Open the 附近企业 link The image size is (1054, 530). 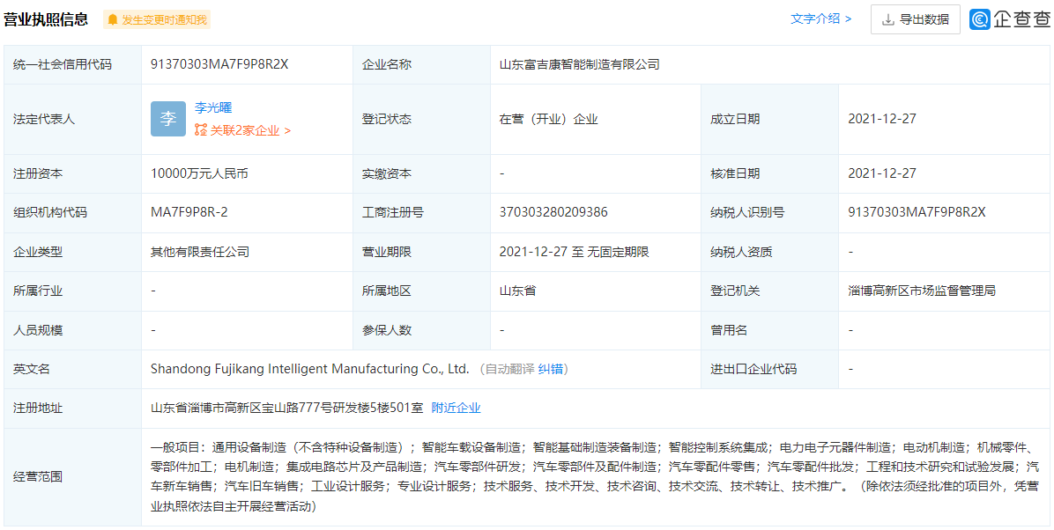(x=456, y=408)
